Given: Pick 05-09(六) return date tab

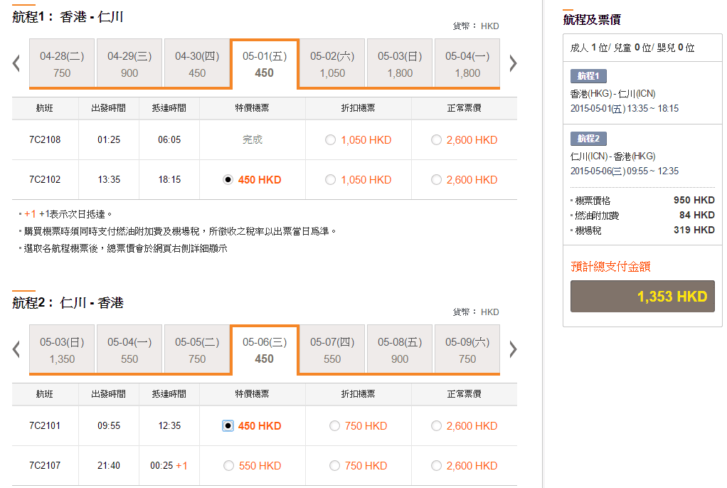Looking at the screenshot, I should (467, 350).
